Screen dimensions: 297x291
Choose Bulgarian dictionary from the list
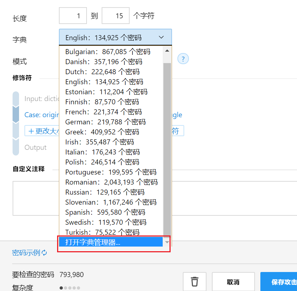click(x=107, y=52)
